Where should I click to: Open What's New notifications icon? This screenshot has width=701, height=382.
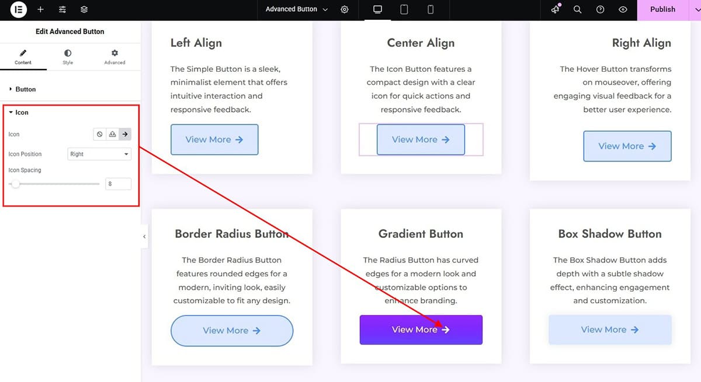tap(556, 9)
